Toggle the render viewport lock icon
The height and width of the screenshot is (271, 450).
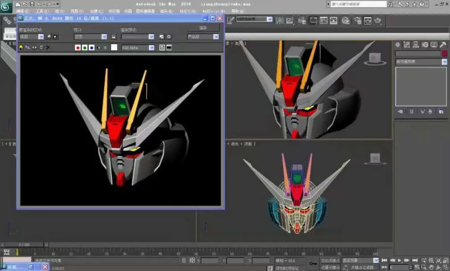[114, 36]
